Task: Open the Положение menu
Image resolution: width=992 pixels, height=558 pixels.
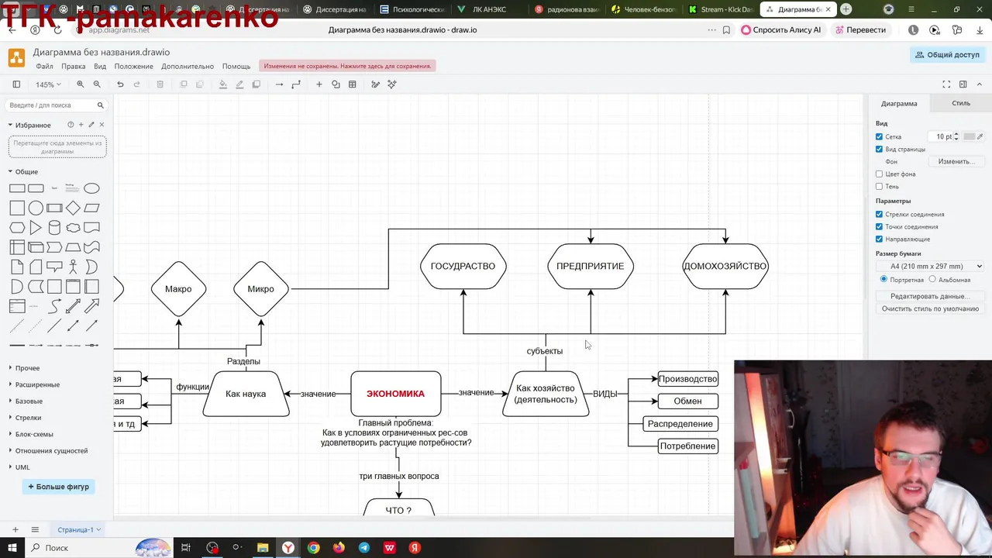Action: pyautogui.click(x=133, y=66)
